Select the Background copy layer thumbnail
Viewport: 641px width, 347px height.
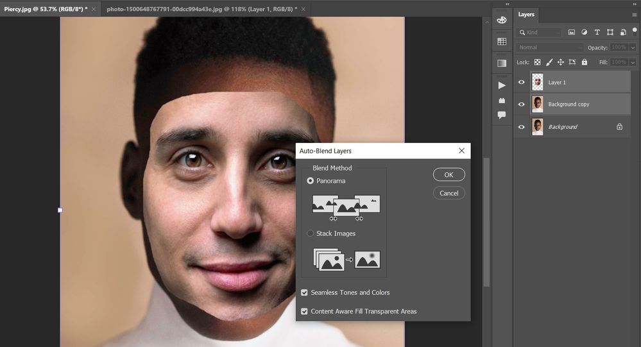point(537,104)
